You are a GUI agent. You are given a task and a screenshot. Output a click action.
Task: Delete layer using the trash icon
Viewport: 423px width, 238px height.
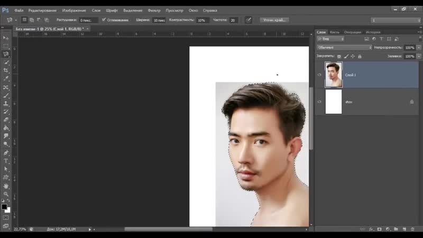(412, 229)
